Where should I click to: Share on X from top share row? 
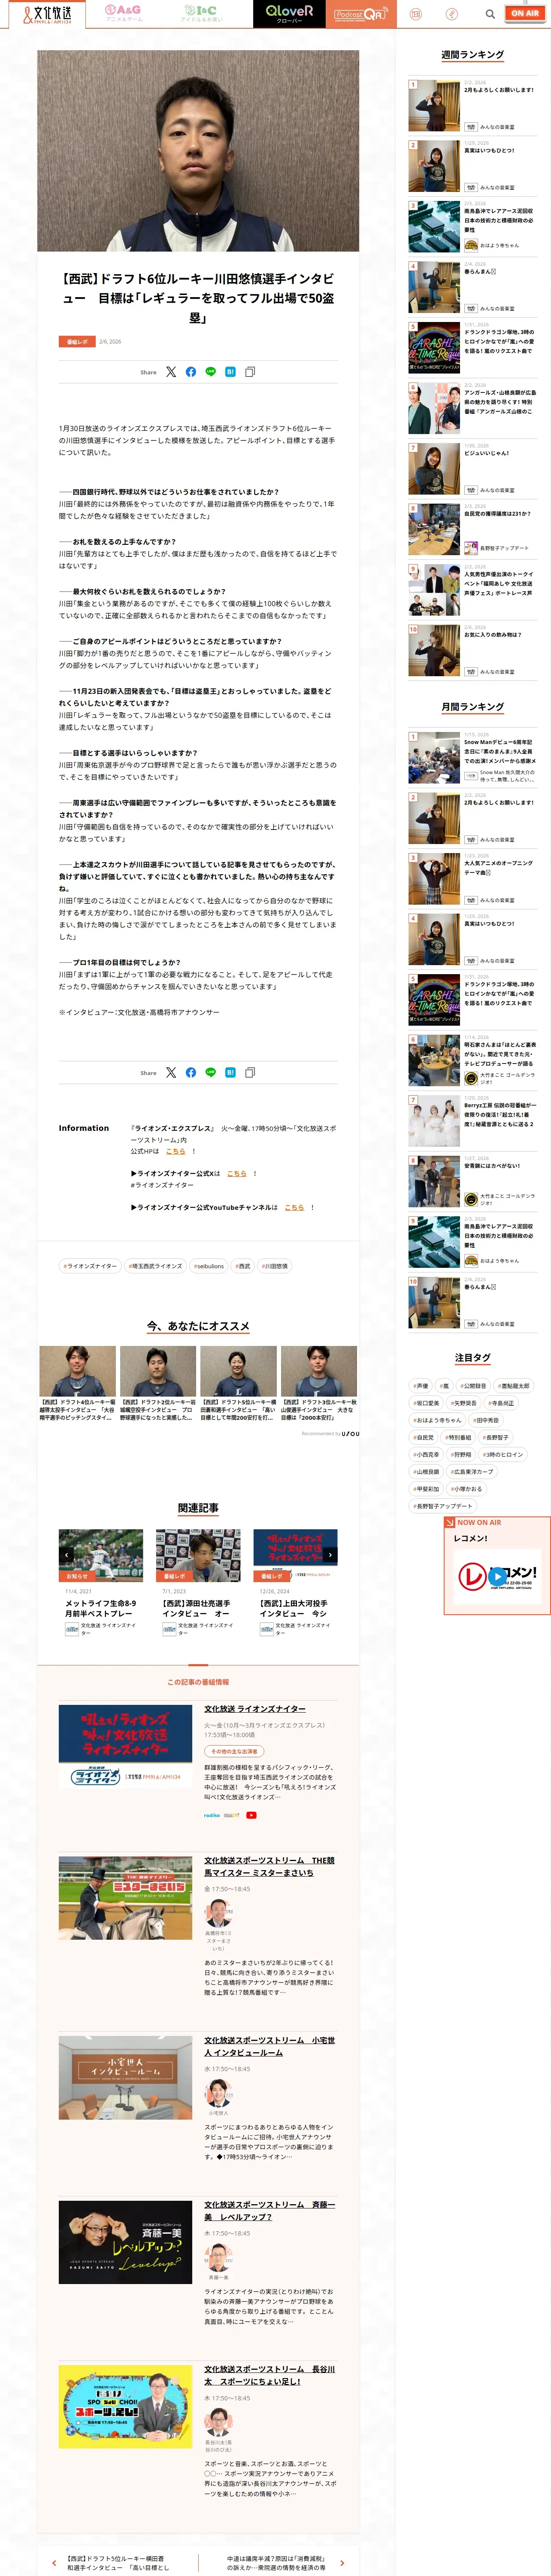pyautogui.click(x=171, y=372)
